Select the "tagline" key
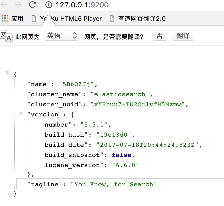 (45, 184)
